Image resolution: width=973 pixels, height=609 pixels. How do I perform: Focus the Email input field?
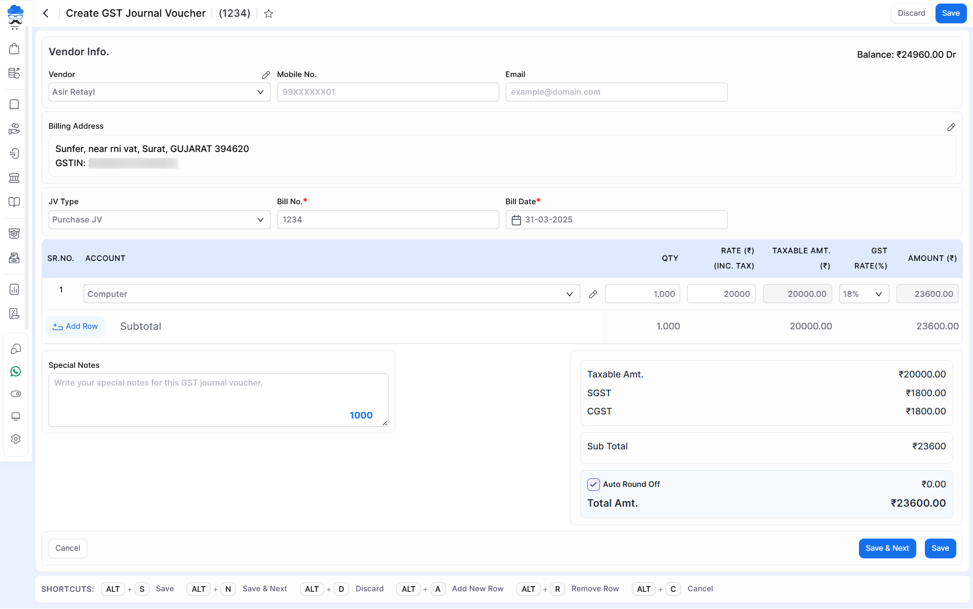616,92
